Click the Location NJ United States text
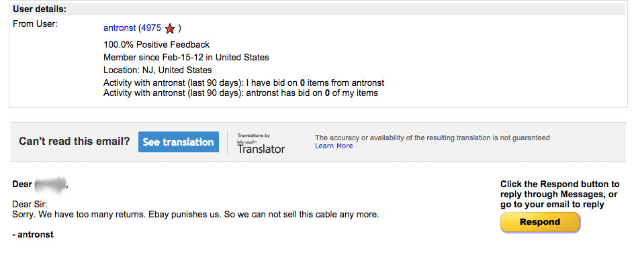 157,70
